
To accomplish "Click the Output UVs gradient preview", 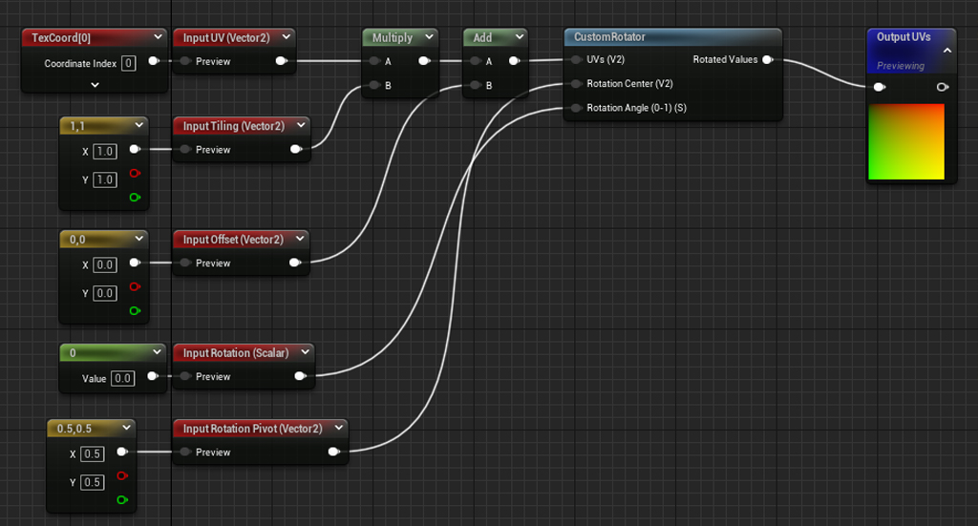I will 906,142.
